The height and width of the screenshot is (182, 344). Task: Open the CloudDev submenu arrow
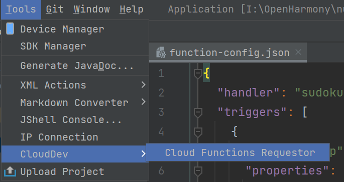tap(143, 154)
